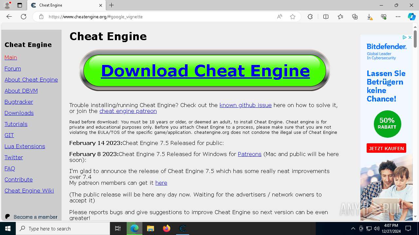
Task: Show hidden tray icons chevron
Action: (353, 228)
